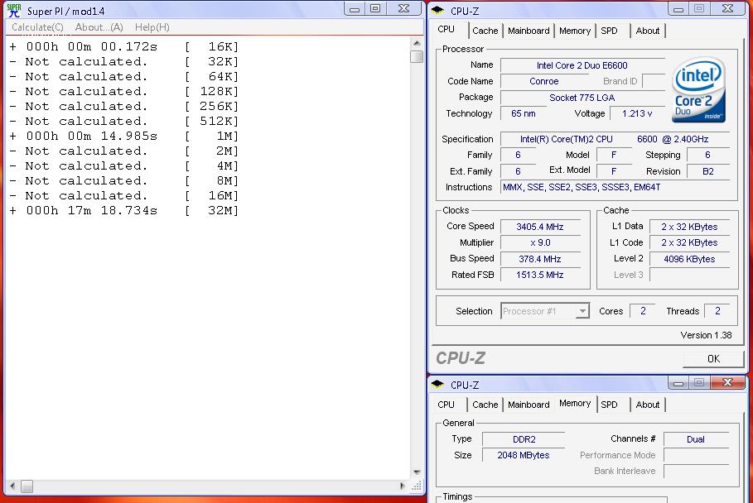753x503 pixels.
Task: Click the Channels # value Dual
Action: pos(695,439)
